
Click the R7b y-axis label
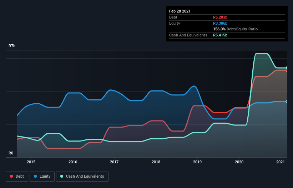[x=12, y=46]
